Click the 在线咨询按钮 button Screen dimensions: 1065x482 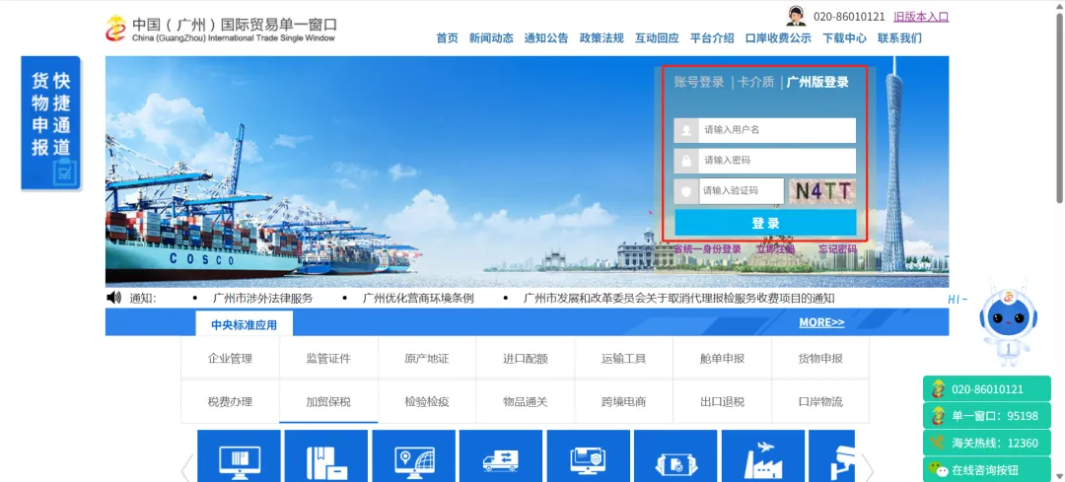tap(987, 469)
